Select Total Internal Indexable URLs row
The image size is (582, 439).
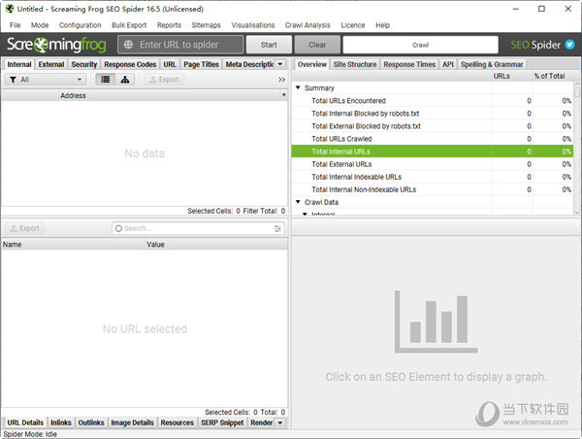point(433,177)
